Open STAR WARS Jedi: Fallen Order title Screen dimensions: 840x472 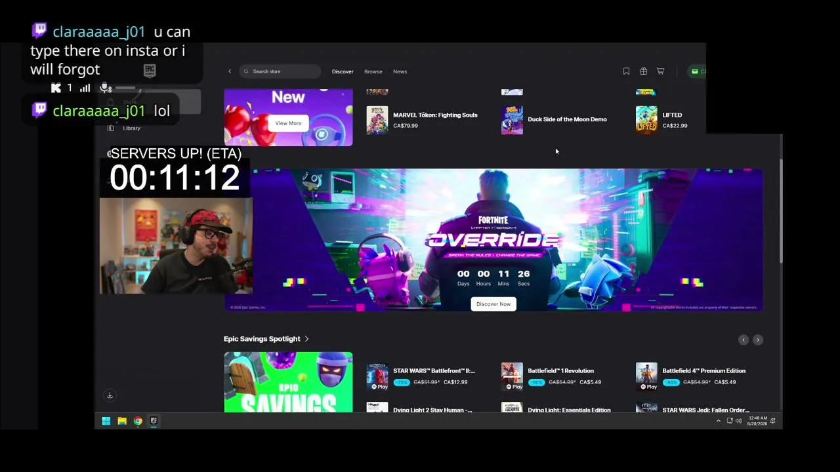[705, 410]
